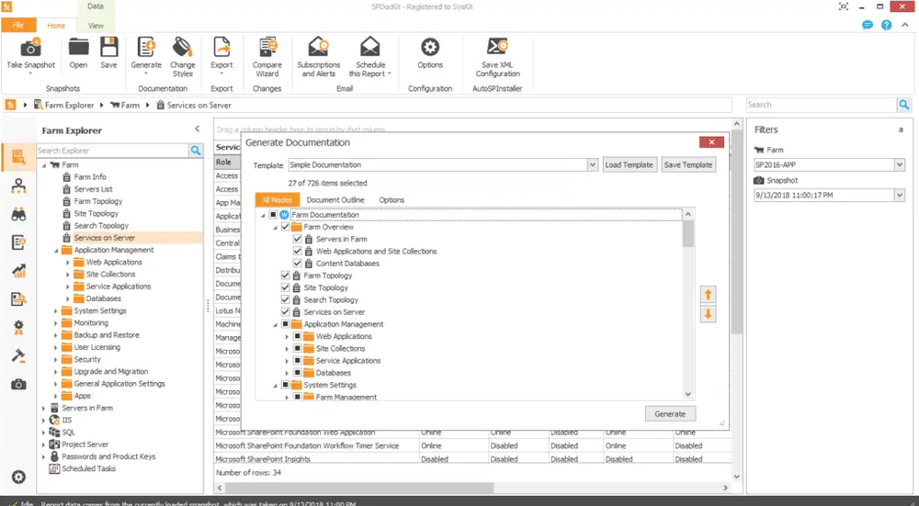Open the Farm filter dropdown SP2016-APP
Screen dimensions: 919x506
(x=900, y=165)
